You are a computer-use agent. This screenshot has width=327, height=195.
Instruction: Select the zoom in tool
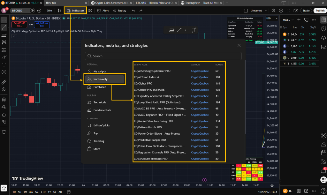coord(4,89)
